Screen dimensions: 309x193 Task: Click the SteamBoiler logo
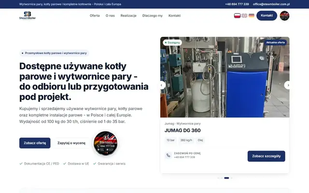(28, 15)
